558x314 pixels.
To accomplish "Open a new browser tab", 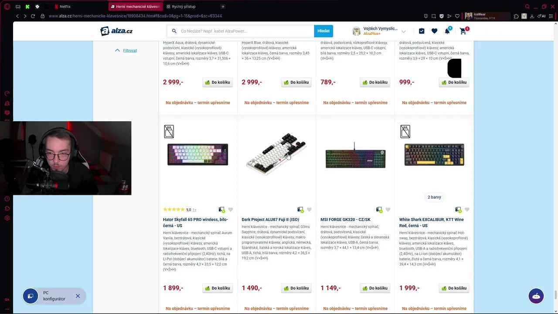I will (223, 7).
